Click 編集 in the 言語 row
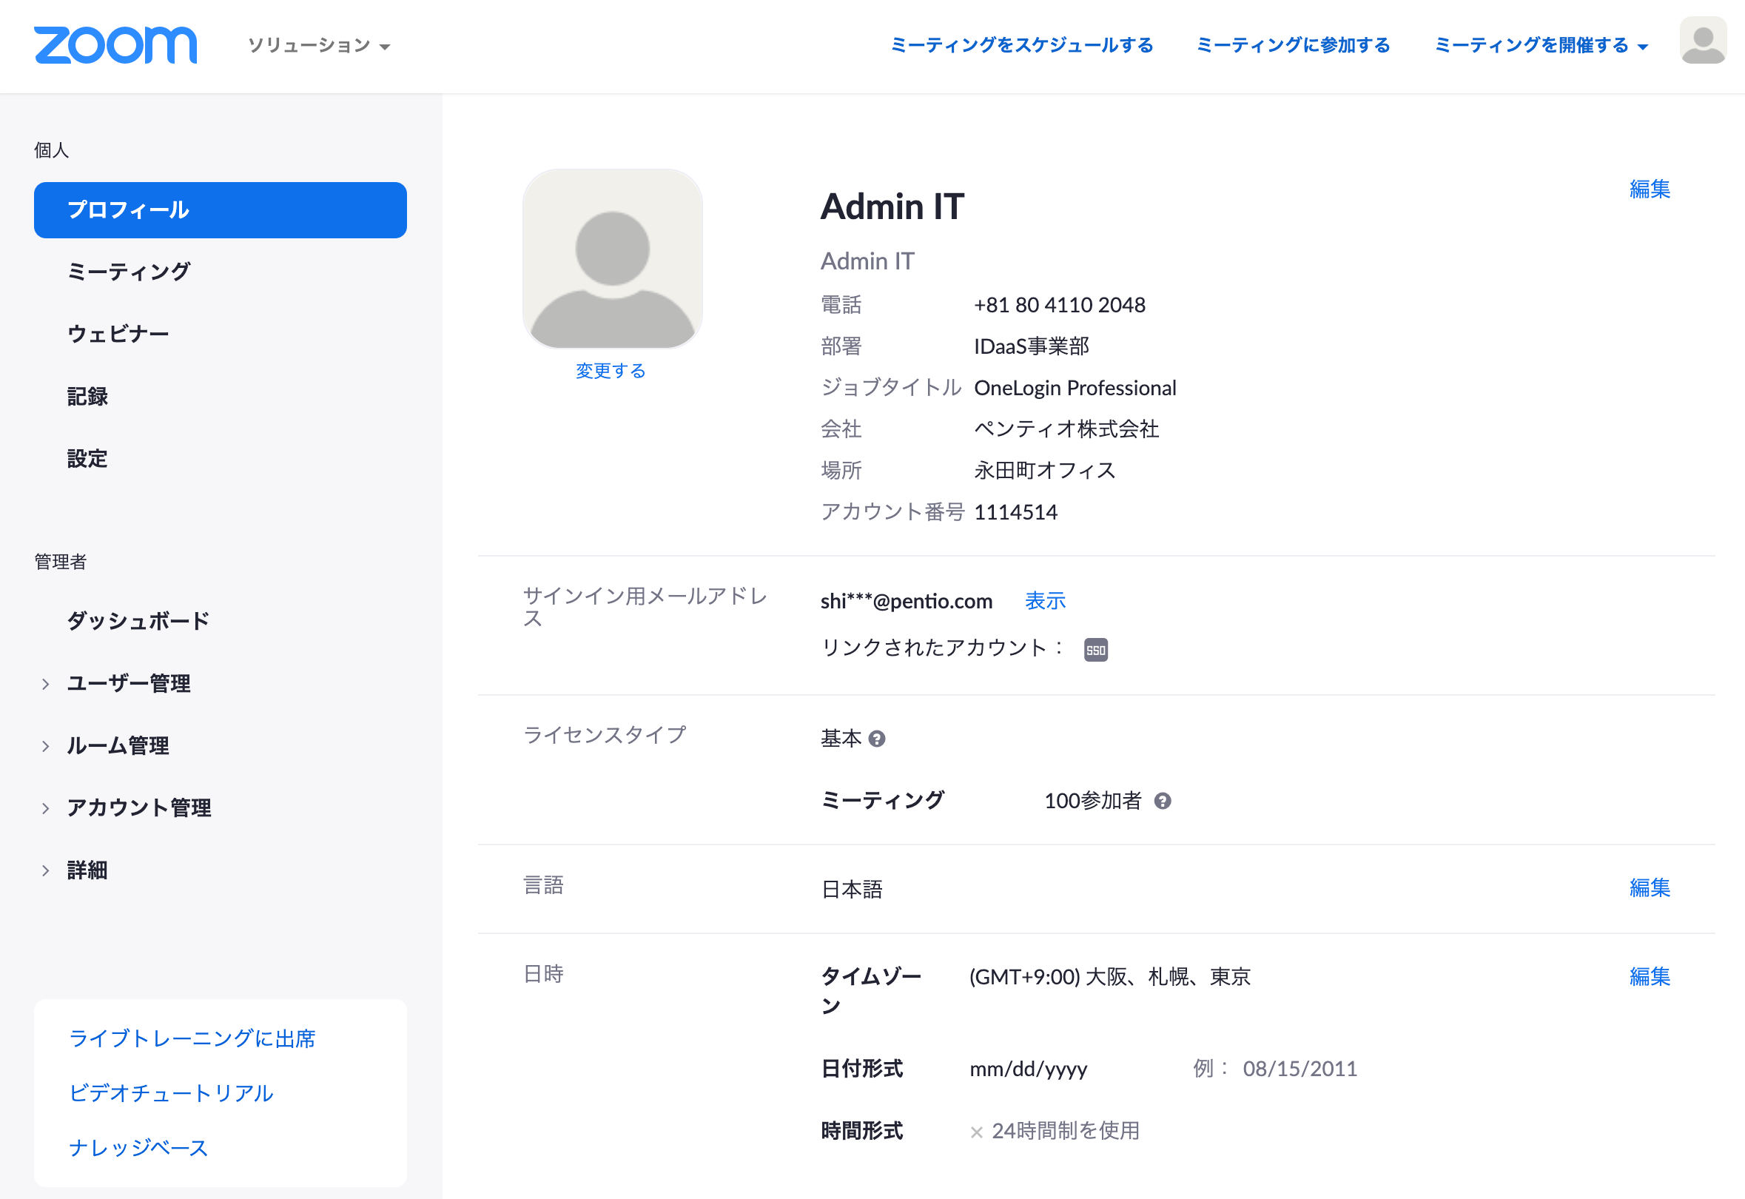This screenshot has height=1199, width=1745. (x=1650, y=888)
